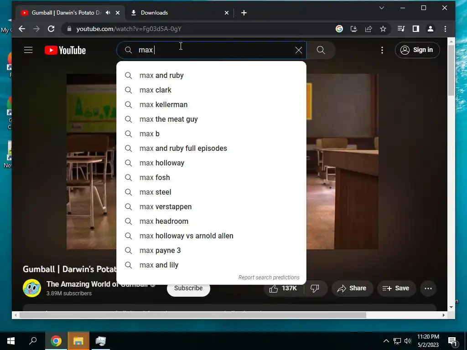Open Chrome profile icon

(431, 29)
